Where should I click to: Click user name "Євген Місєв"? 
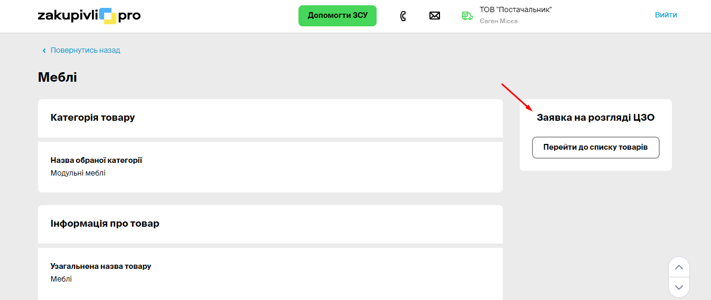point(498,21)
